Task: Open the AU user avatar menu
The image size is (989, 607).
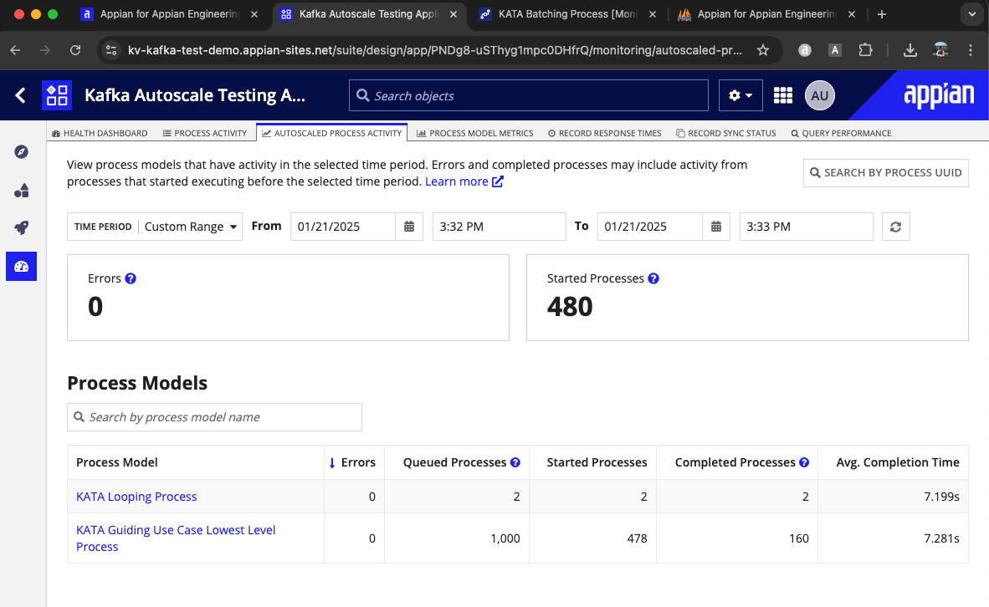Action: [819, 95]
